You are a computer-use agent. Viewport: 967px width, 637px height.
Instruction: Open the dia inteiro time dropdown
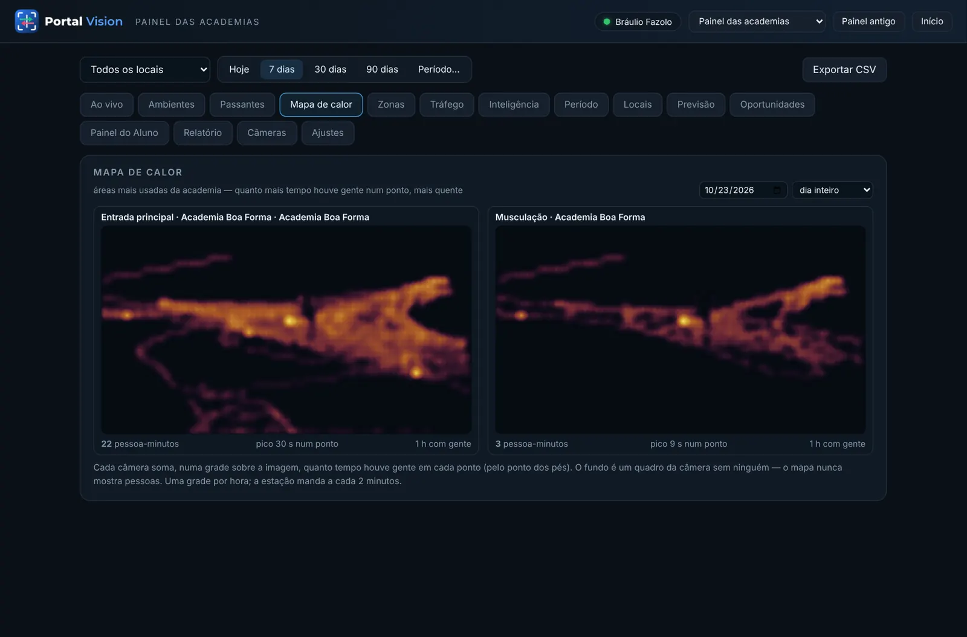click(x=833, y=190)
